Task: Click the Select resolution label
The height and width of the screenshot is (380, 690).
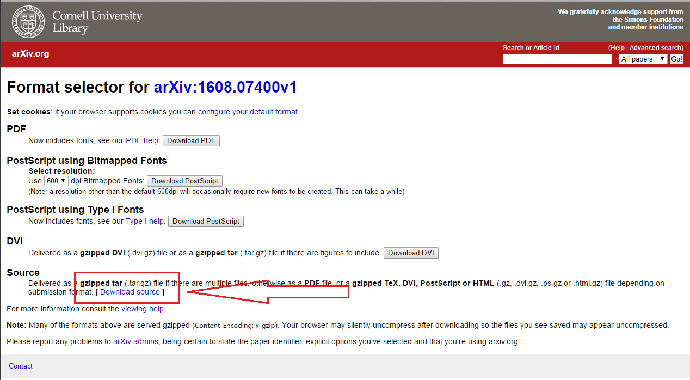Action: point(61,171)
